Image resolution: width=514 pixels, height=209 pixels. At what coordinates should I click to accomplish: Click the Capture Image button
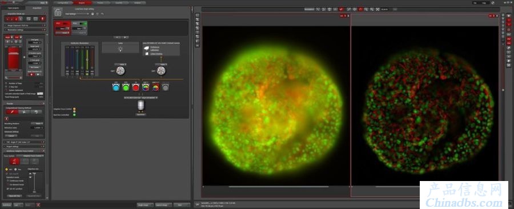click(163, 205)
